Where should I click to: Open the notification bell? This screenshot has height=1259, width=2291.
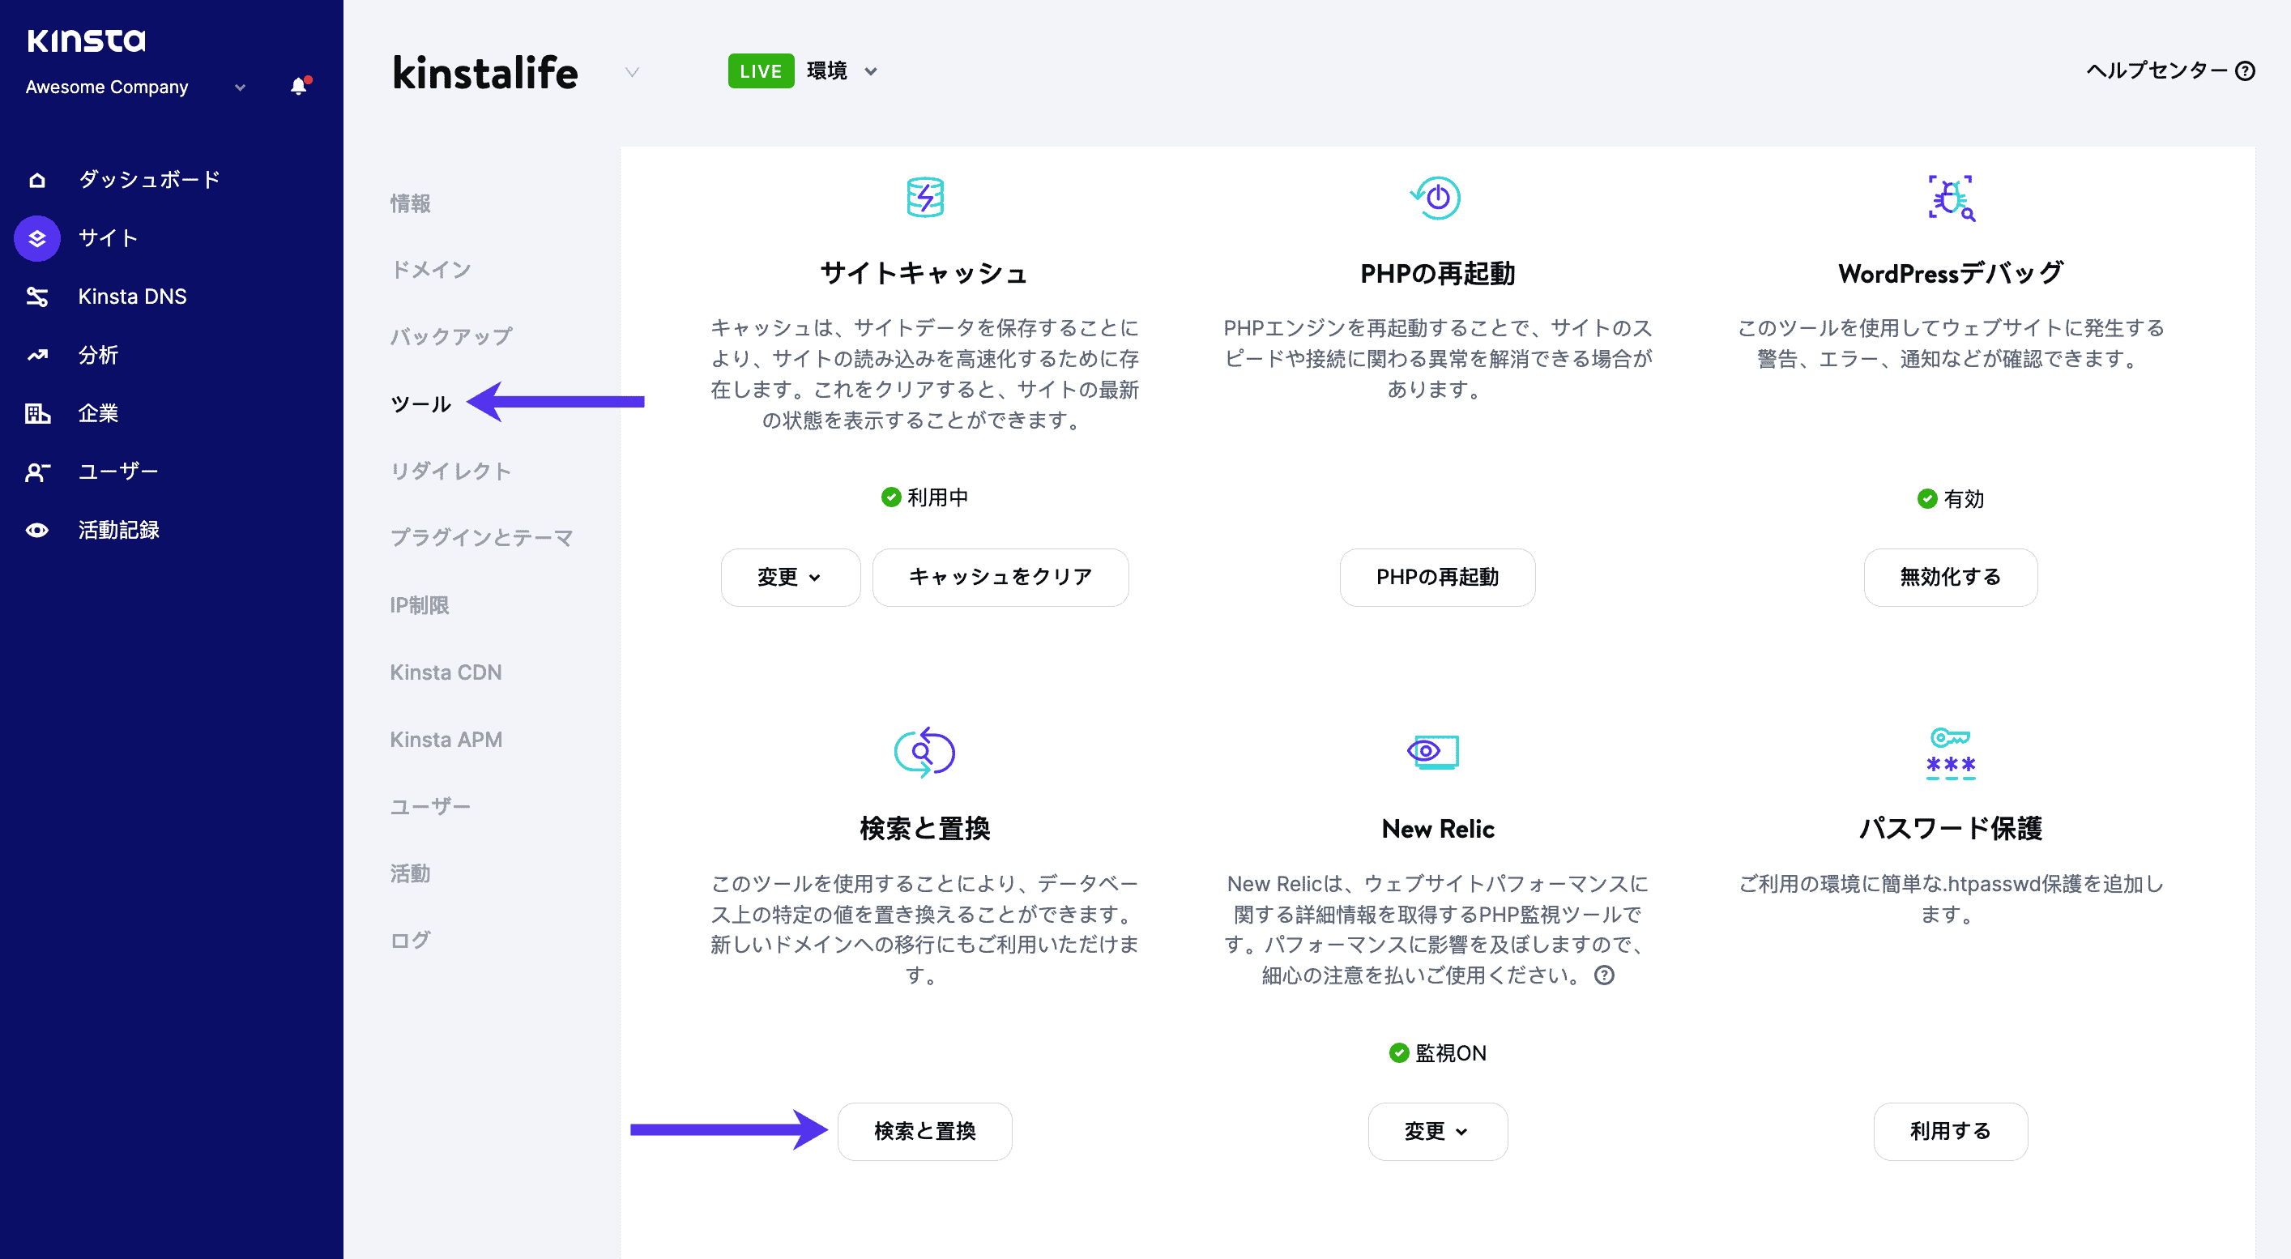coord(298,86)
